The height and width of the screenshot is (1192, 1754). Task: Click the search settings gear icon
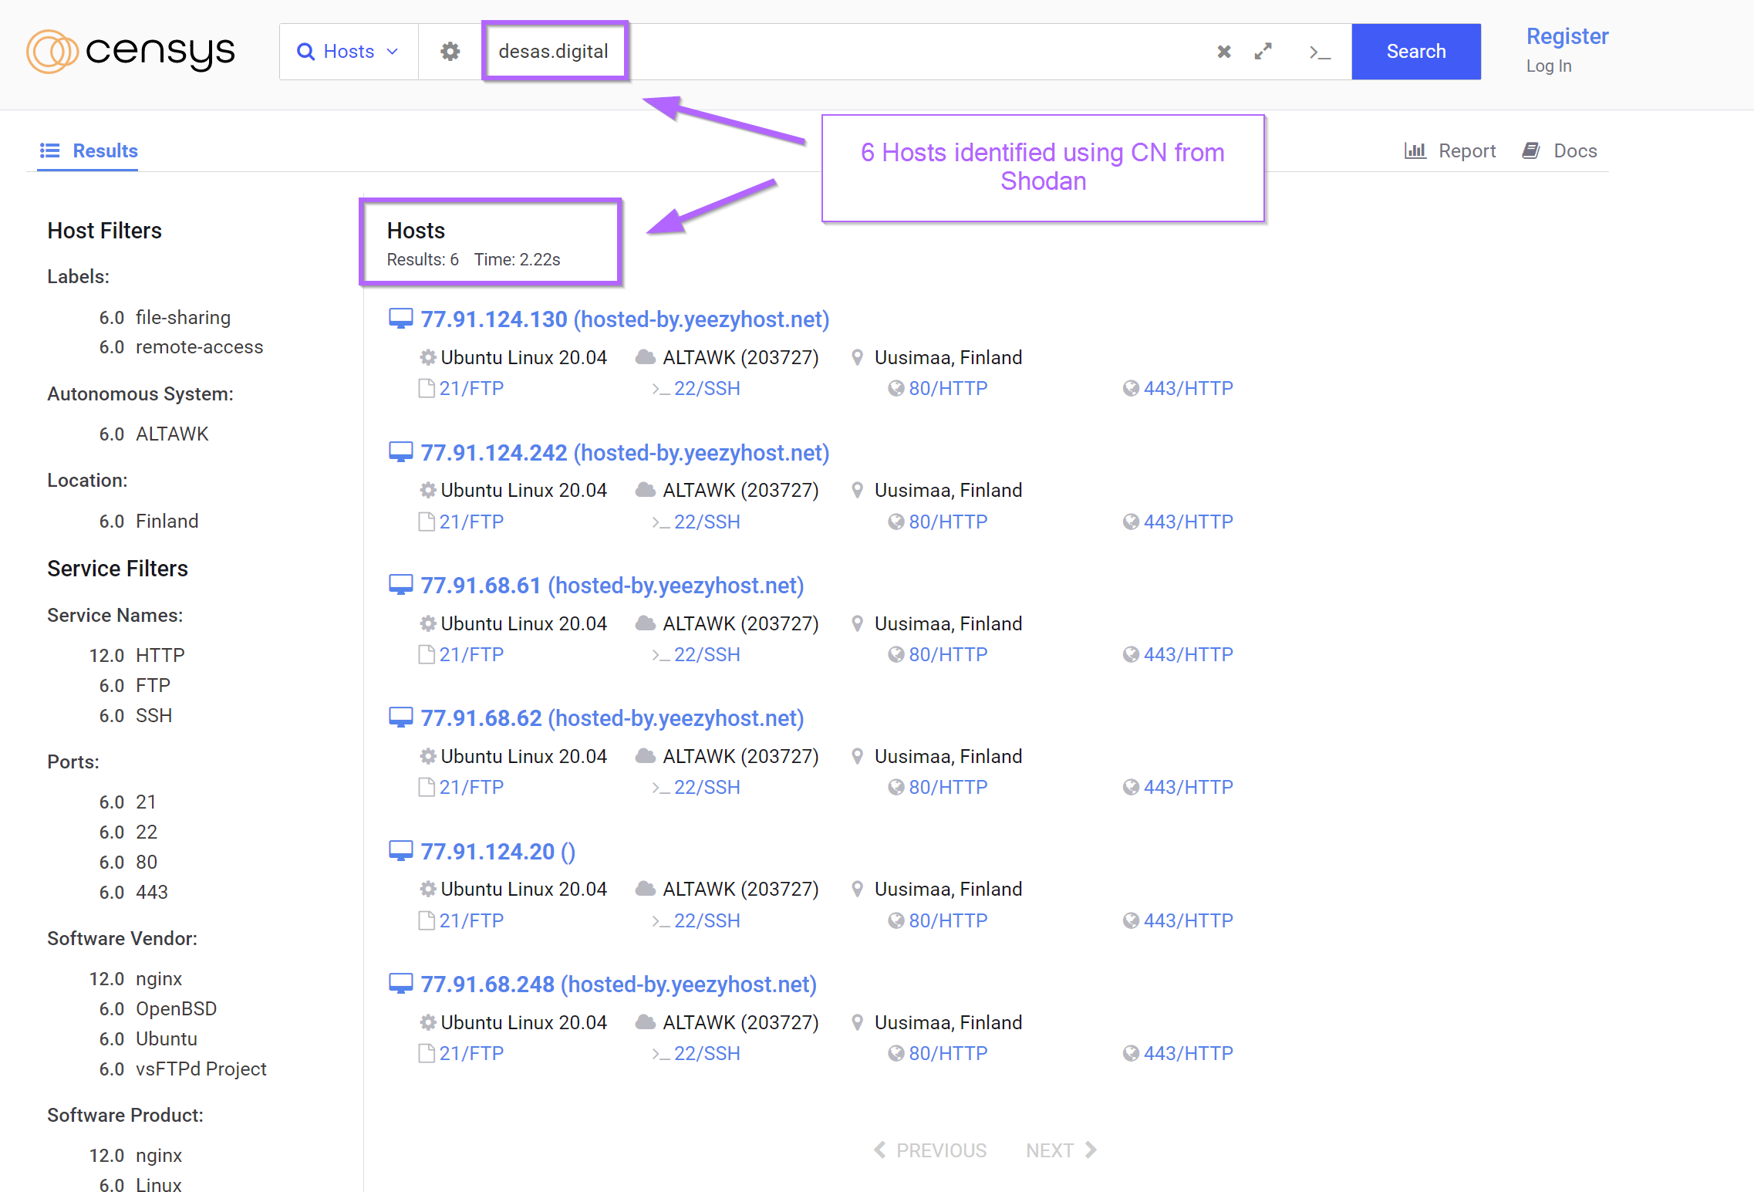[x=450, y=52]
